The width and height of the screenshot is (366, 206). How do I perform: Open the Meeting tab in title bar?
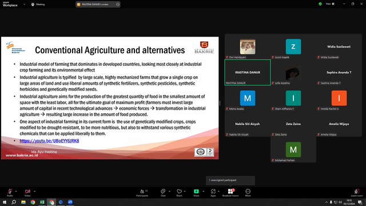pyautogui.click(x=38, y=4)
